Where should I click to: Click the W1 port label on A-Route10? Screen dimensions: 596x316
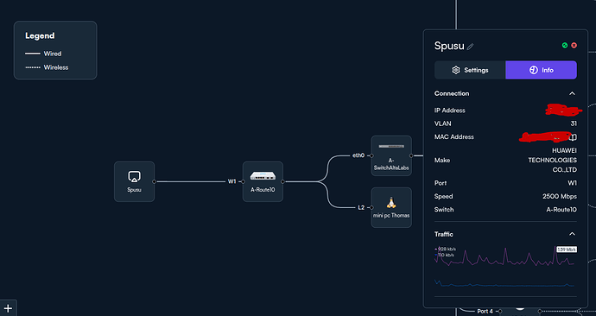point(231,181)
